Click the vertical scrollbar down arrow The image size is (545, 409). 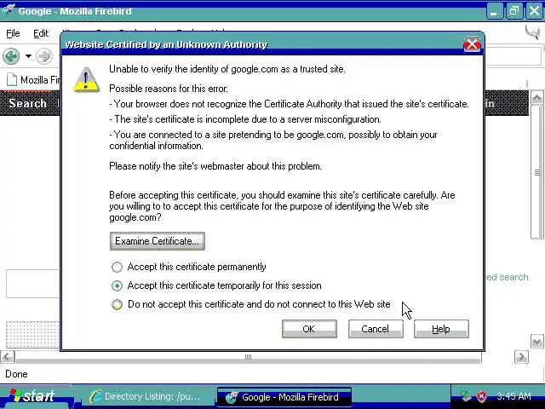(x=537, y=341)
